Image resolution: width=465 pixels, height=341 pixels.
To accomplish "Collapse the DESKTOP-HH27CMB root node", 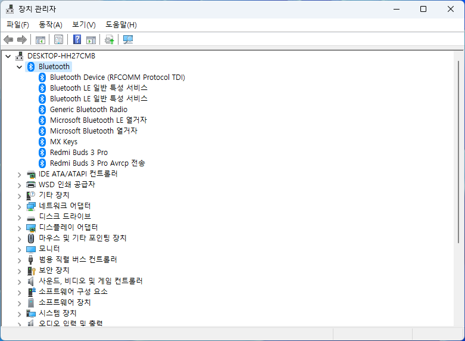I will click(x=8, y=56).
